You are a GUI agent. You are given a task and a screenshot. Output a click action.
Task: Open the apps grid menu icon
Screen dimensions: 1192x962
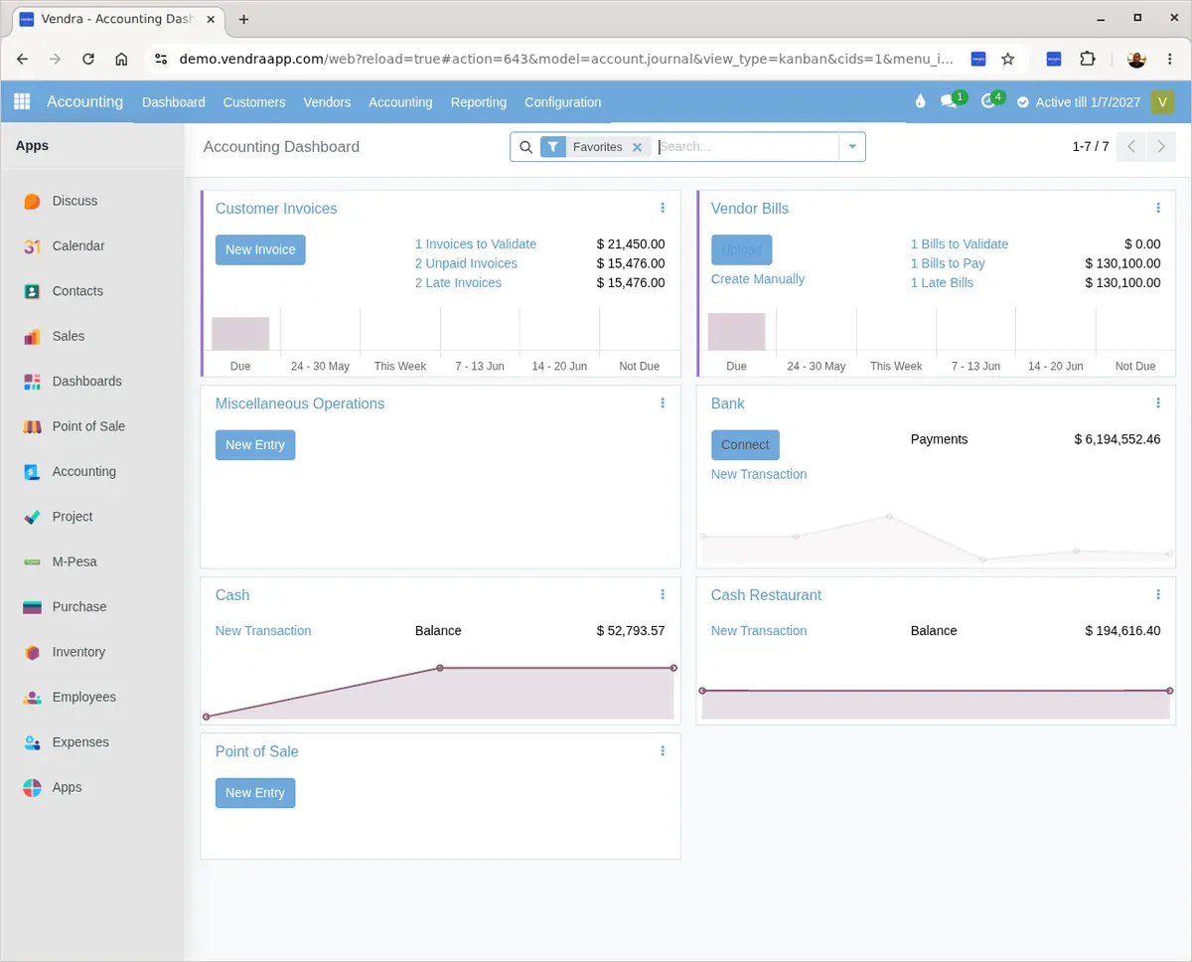(22, 101)
